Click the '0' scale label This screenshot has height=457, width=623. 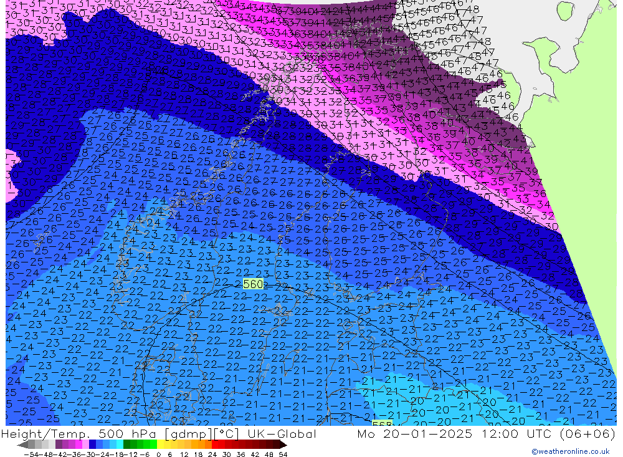tap(158, 455)
